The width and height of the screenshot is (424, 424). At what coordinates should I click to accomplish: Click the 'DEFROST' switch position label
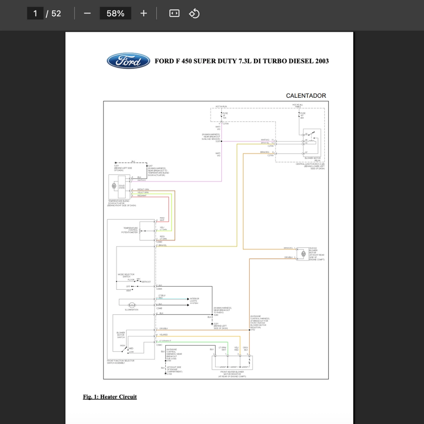[146, 282]
